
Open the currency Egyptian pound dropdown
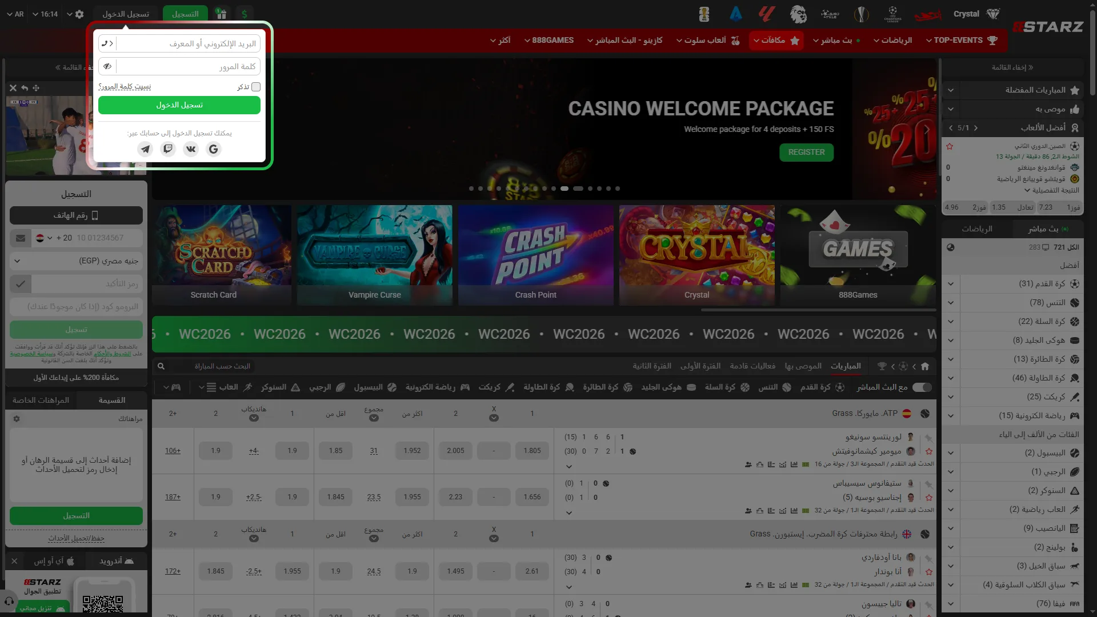pyautogui.click(x=76, y=261)
